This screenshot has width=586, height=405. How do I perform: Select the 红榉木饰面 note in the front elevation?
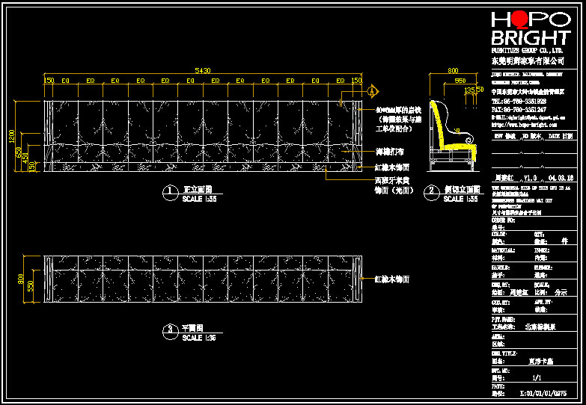392,167
